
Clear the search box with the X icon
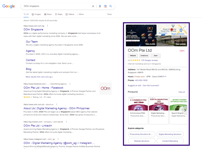[93, 6]
